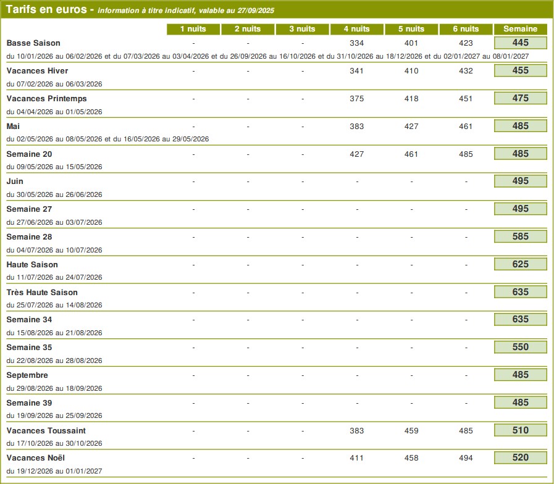This screenshot has height=484, width=554.
Task: Select the 455 Vacances Hiver weekly rate
Action: coord(520,70)
